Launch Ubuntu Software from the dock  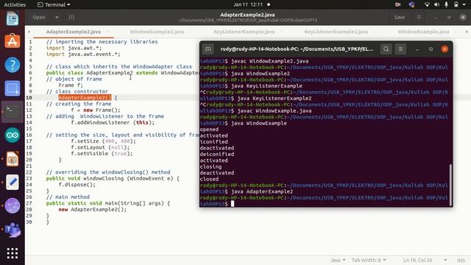point(13,41)
